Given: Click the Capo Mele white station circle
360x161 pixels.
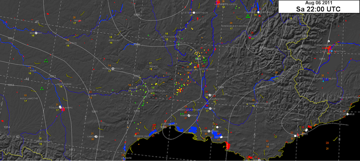Looking at the screenshot, I should [x=348, y=114].
